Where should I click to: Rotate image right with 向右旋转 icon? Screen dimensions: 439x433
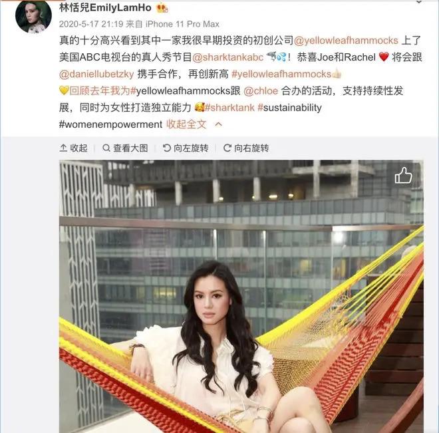click(227, 148)
